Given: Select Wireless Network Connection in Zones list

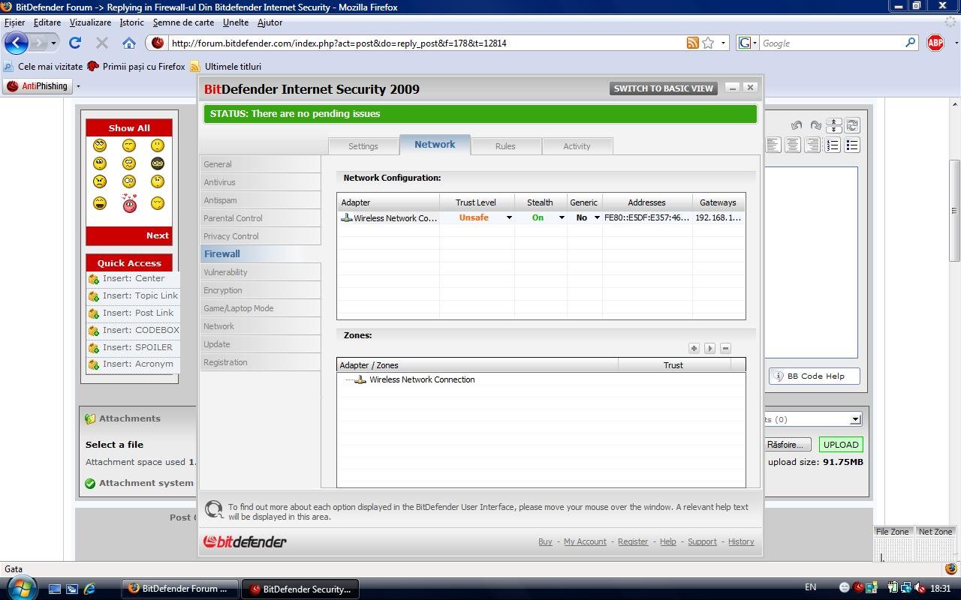Looking at the screenshot, I should 422,379.
